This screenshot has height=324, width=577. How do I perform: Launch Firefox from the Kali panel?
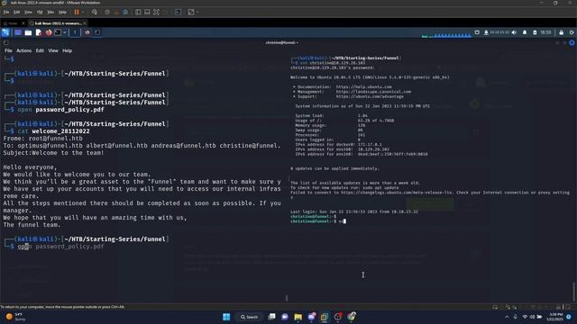pyautogui.click(x=49, y=32)
